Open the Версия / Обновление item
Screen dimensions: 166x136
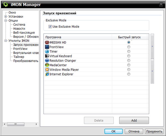(x=26, y=37)
